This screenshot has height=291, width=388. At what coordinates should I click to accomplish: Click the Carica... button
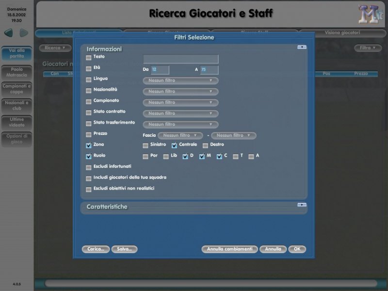pyautogui.click(x=96, y=249)
